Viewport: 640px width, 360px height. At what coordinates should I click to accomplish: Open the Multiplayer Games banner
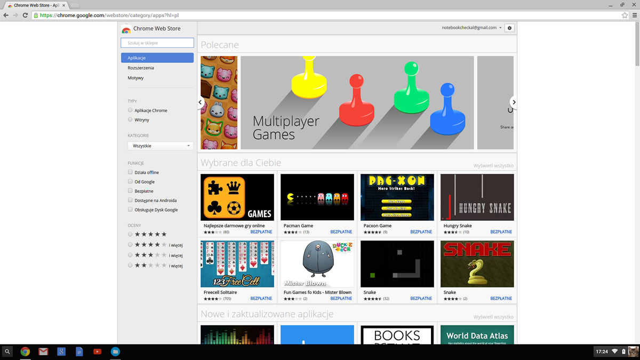pos(357,102)
